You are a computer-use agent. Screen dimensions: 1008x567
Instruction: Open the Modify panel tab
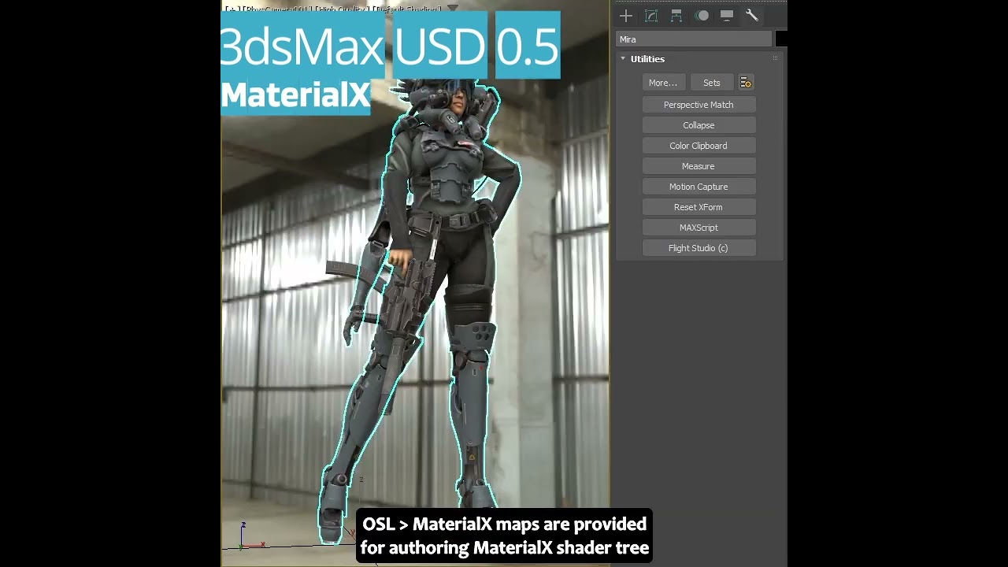651,16
